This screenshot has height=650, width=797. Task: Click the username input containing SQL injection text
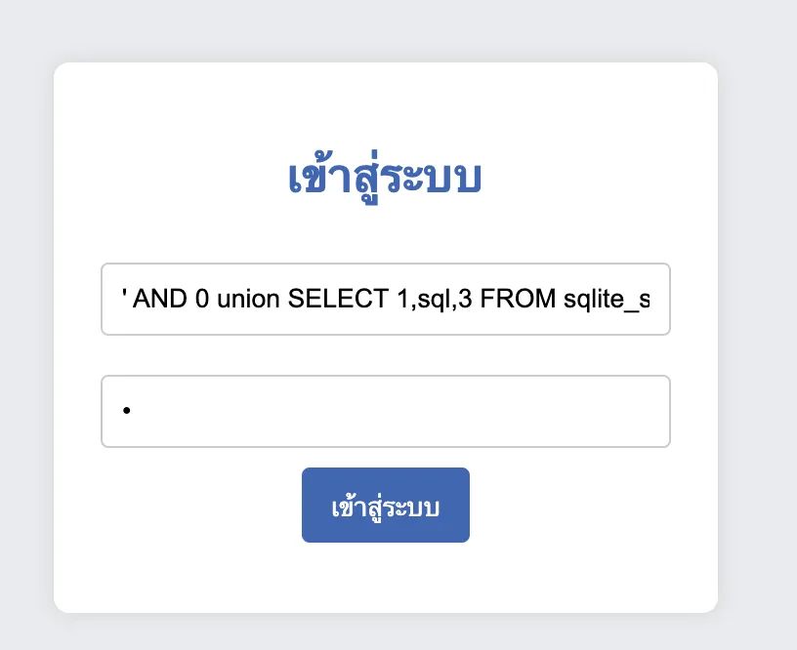point(386,299)
